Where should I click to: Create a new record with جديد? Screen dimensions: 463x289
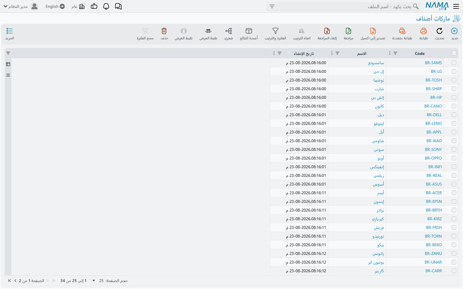(x=454, y=34)
